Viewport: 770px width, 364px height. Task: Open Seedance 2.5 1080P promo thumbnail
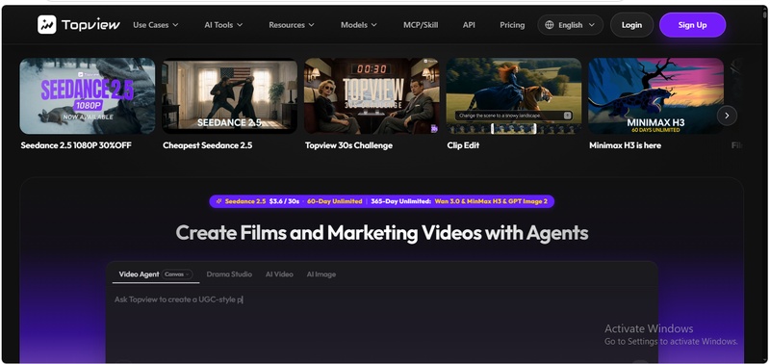pyautogui.click(x=88, y=95)
